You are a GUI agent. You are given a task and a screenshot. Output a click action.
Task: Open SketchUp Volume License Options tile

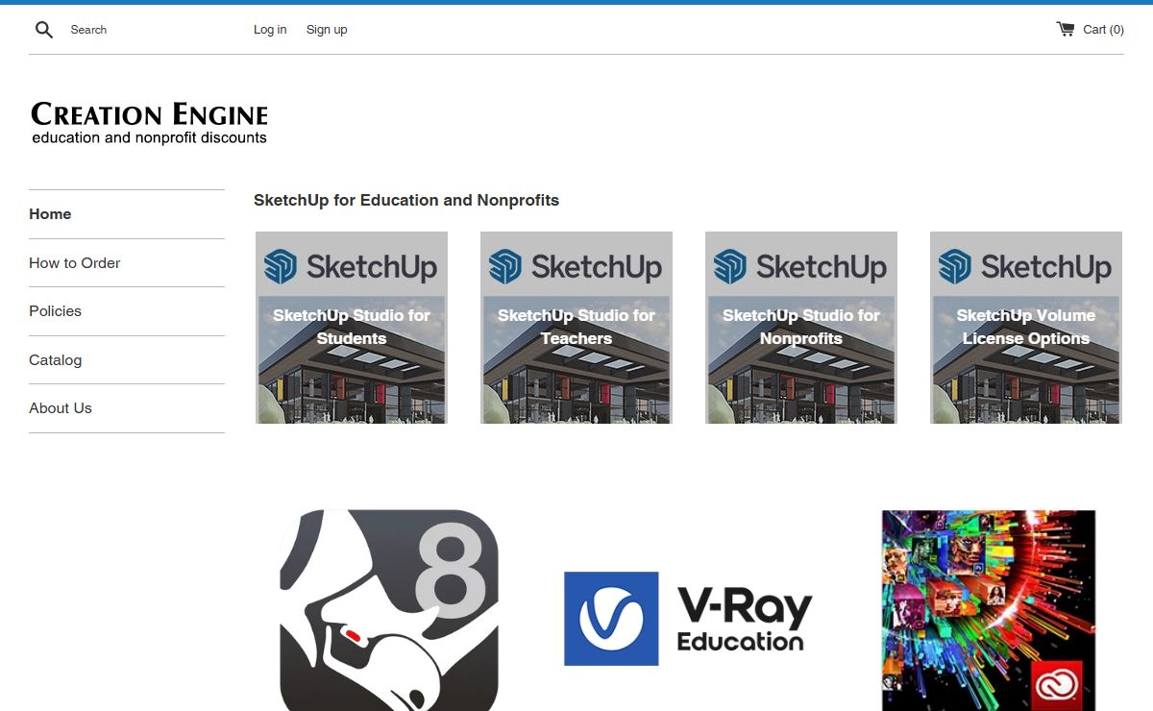[1026, 328]
